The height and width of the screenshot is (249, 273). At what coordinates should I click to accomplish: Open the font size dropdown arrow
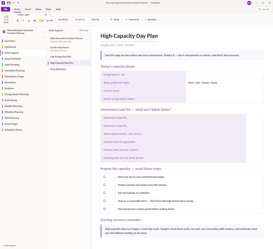pyautogui.click(x=51, y=15)
